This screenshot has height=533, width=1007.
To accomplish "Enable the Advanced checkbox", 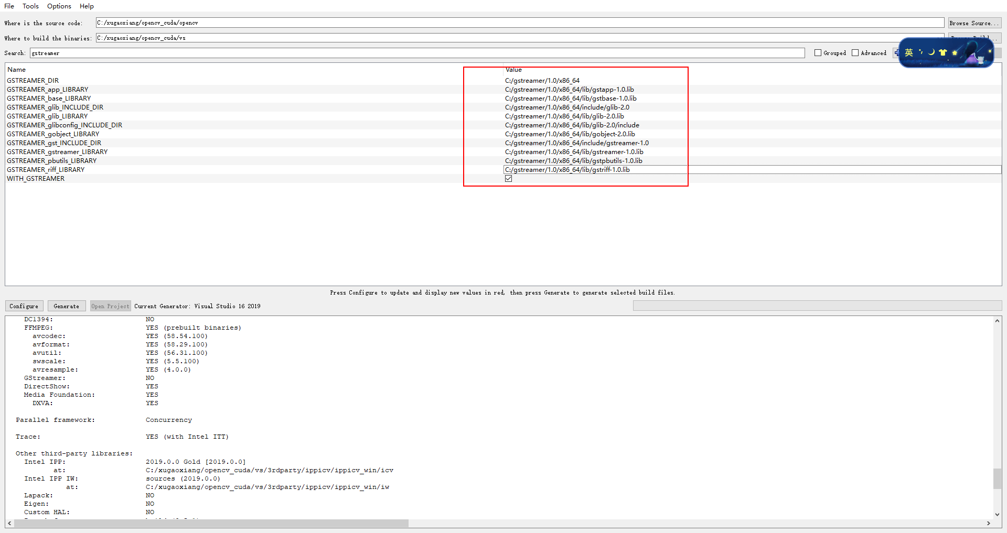I will 855,53.
